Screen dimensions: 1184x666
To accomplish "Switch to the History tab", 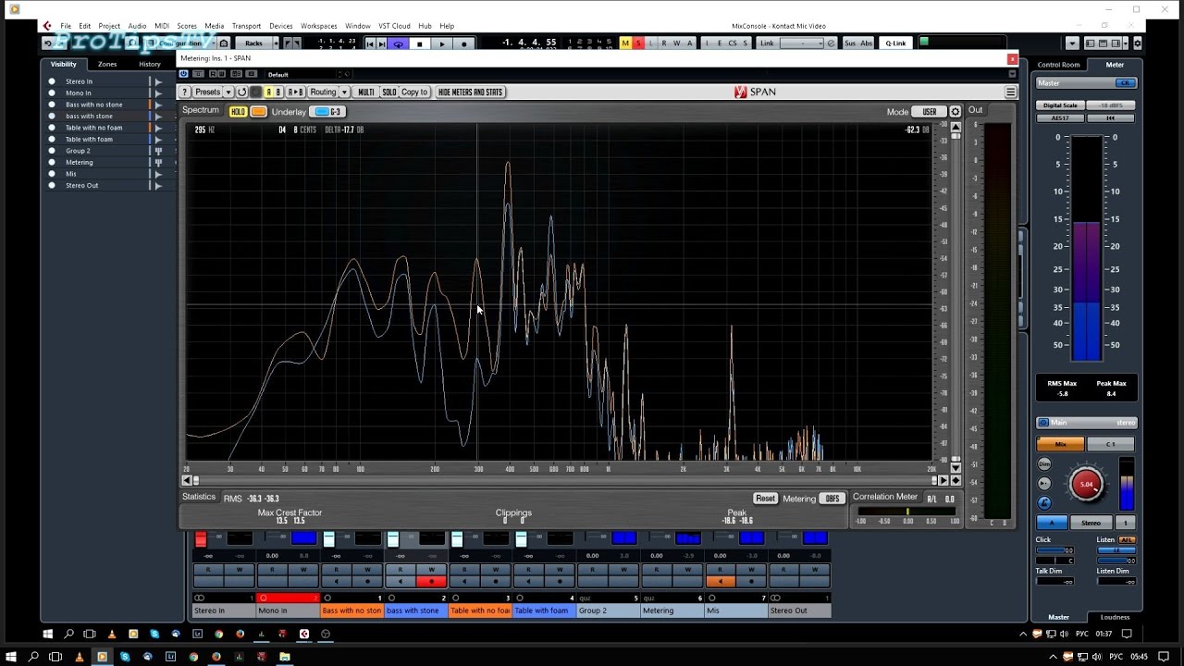I will click(150, 64).
